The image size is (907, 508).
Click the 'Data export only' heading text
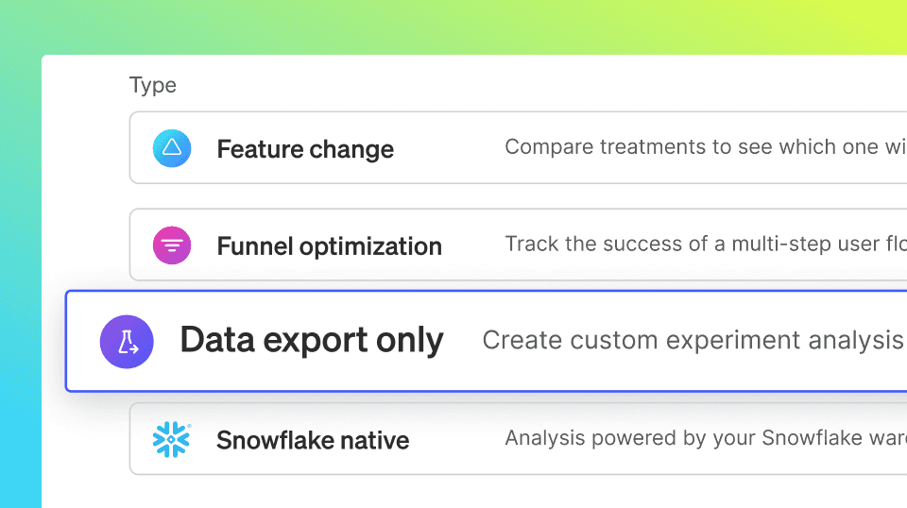click(x=312, y=341)
